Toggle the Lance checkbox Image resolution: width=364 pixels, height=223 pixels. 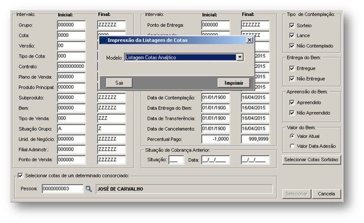point(292,35)
